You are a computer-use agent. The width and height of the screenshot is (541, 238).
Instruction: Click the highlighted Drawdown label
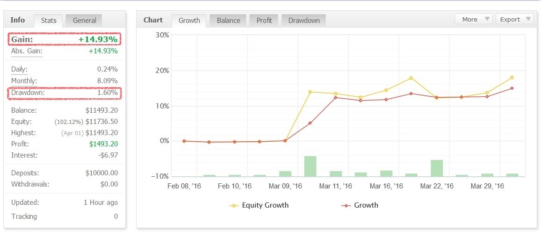(27, 93)
